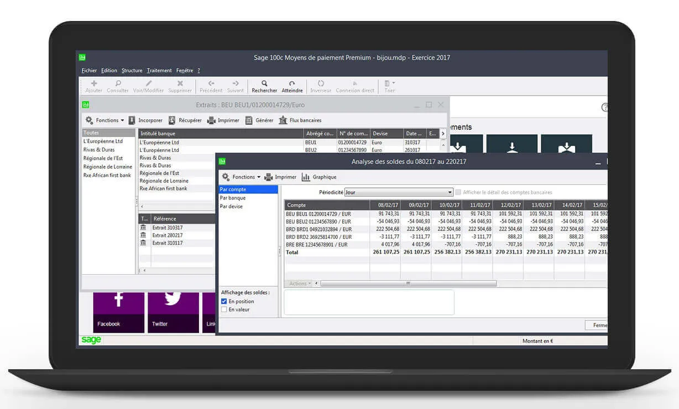
Task: Click the Atteindre toolbar icon
Action: click(292, 83)
